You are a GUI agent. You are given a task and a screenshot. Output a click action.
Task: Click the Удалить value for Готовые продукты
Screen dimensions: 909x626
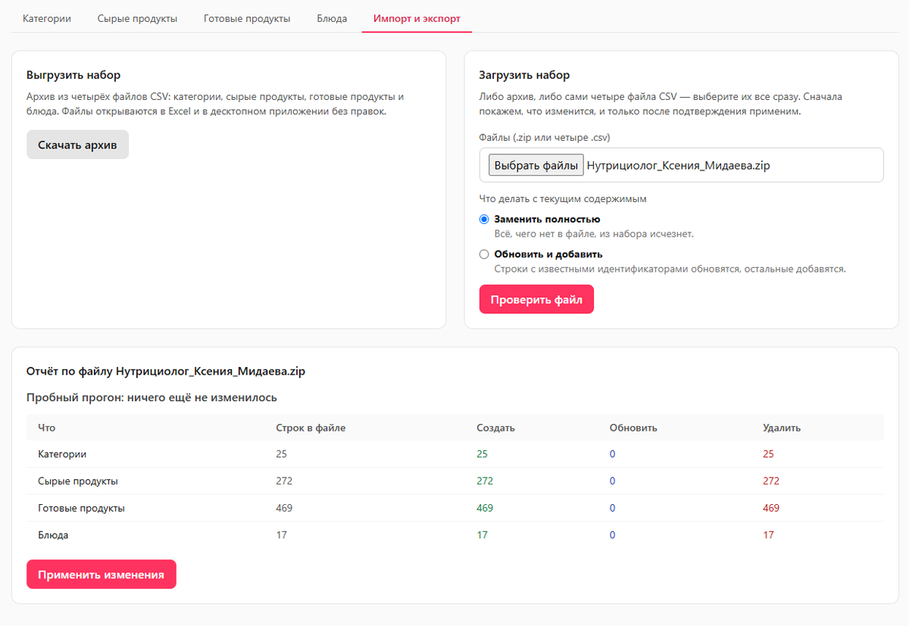(x=771, y=508)
